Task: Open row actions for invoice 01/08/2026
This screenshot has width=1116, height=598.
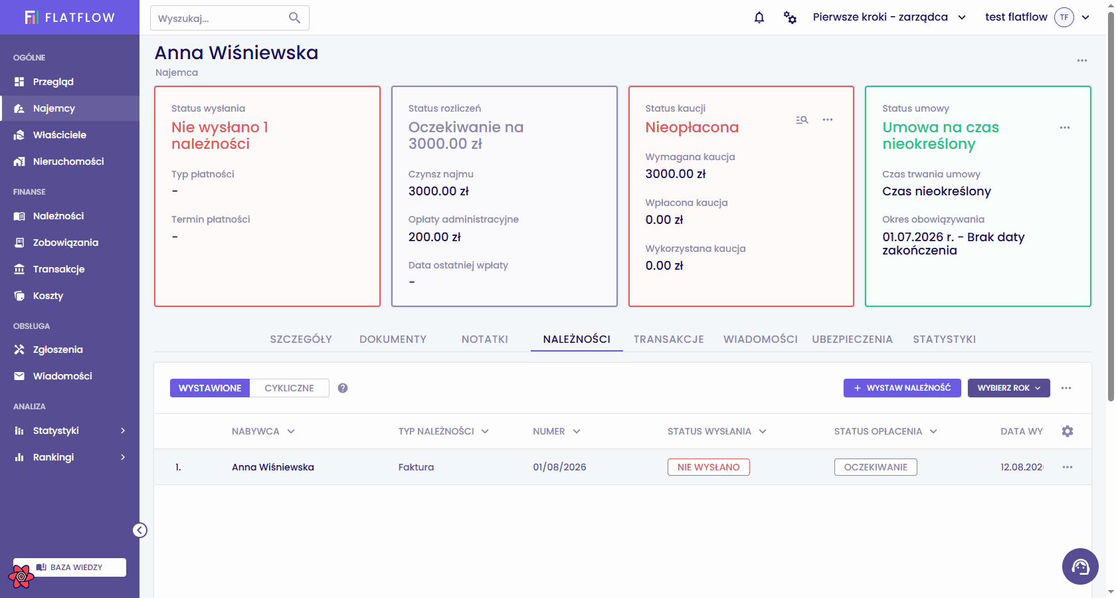Action: (x=1068, y=467)
